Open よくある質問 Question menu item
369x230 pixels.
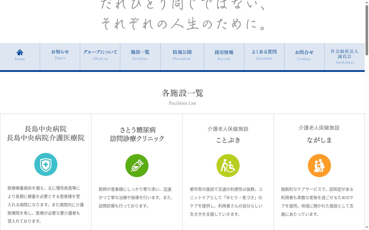(264, 57)
